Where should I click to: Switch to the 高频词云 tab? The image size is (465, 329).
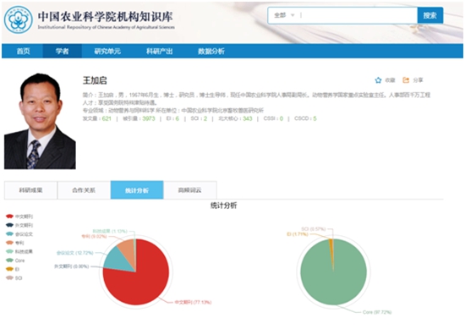[189, 189]
